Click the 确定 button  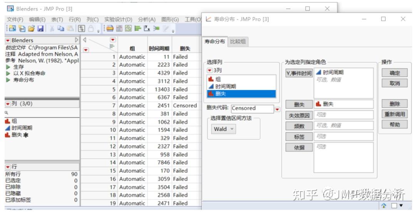[x=395, y=73]
